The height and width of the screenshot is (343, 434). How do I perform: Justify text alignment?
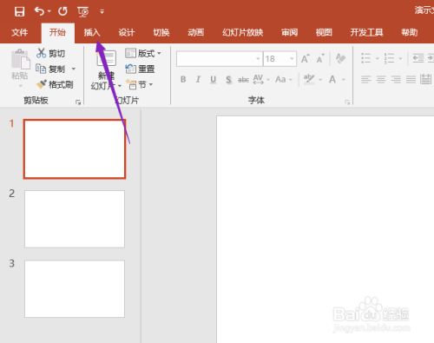tap(411, 79)
